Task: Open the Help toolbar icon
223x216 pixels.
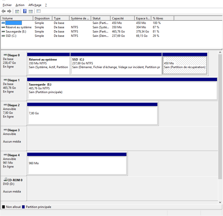Action: point(25,11)
